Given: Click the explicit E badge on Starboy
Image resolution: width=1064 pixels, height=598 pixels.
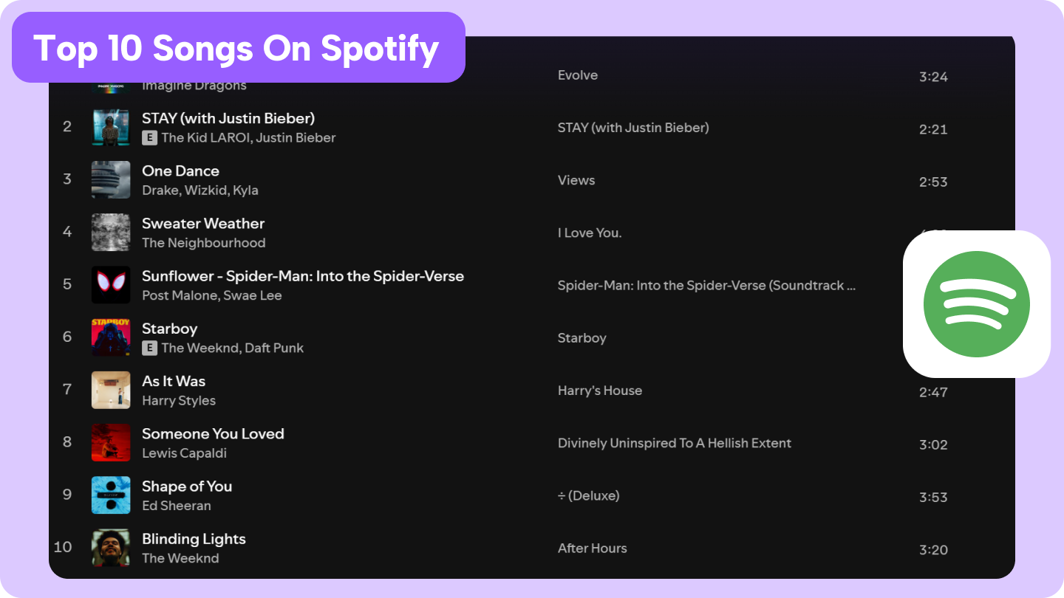Looking at the screenshot, I should coord(149,348).
